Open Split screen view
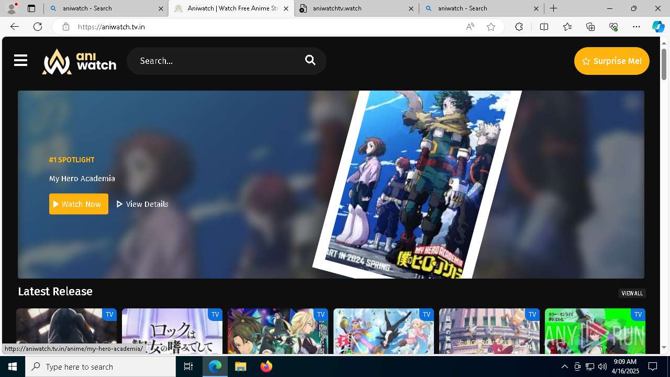The width and height of the screenshot is (670, 377). tap(544, 27)
